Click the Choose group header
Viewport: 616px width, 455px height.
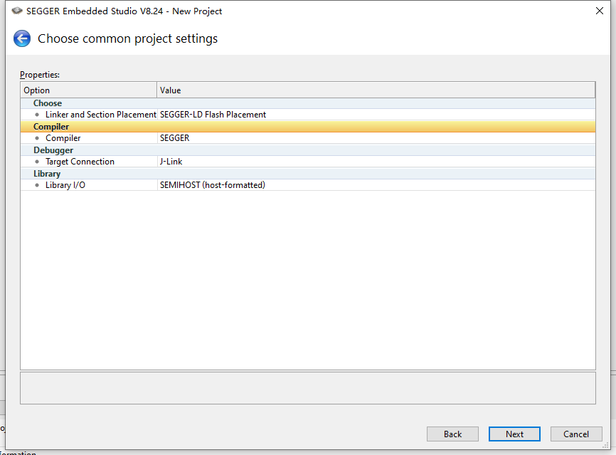click(x=48, y=103)
